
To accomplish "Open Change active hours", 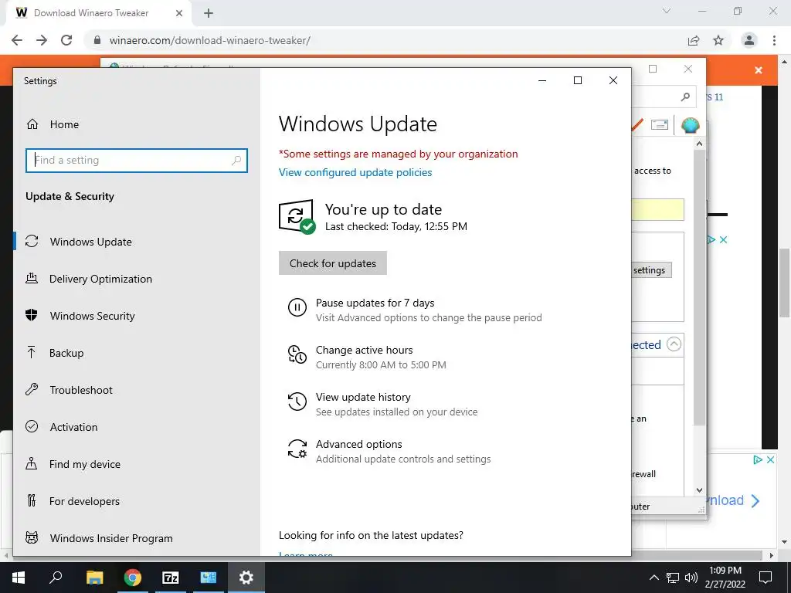I will point(364,350).
